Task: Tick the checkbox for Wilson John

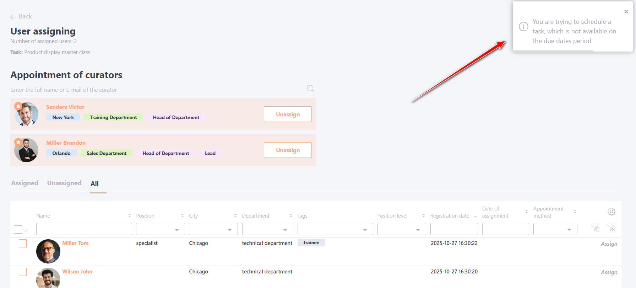Action: tap(23, 272)
